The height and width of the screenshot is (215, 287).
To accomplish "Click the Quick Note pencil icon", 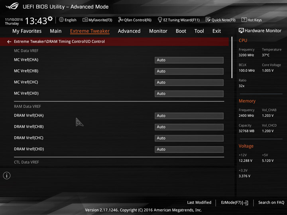I will [x=208, y=20].
